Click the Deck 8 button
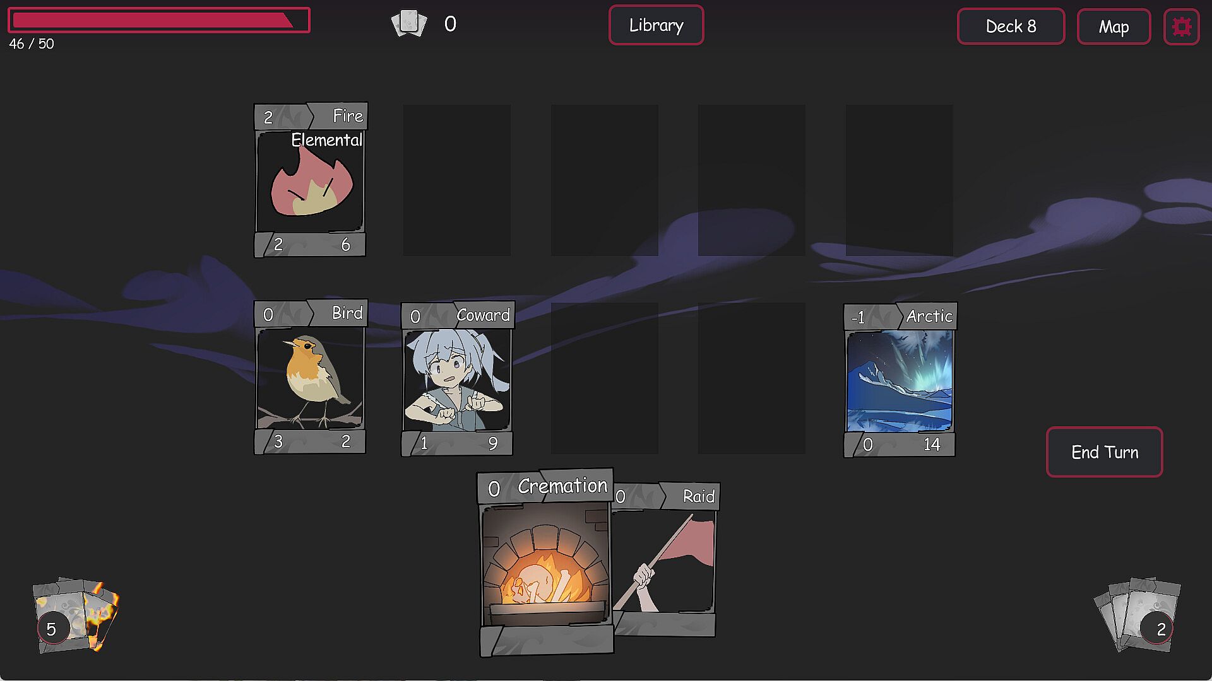The width and height of the screenshot is (1212, 681). (1011, 26)
